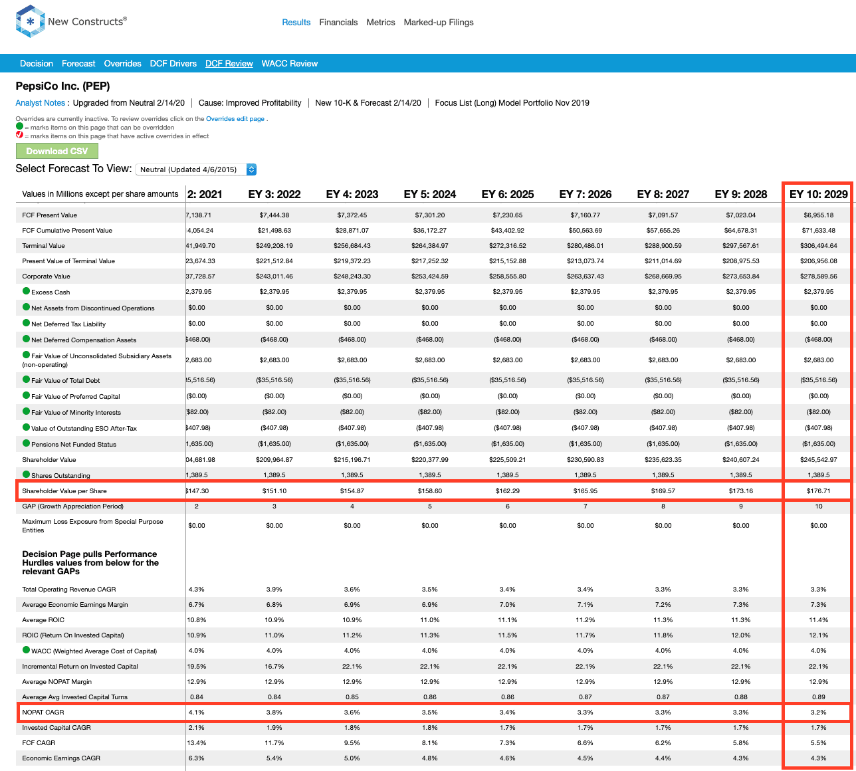The width and height of the screenshot is (856, 771).
Task: Open the Overrides edit page link
Action: (x=235, y=119)
